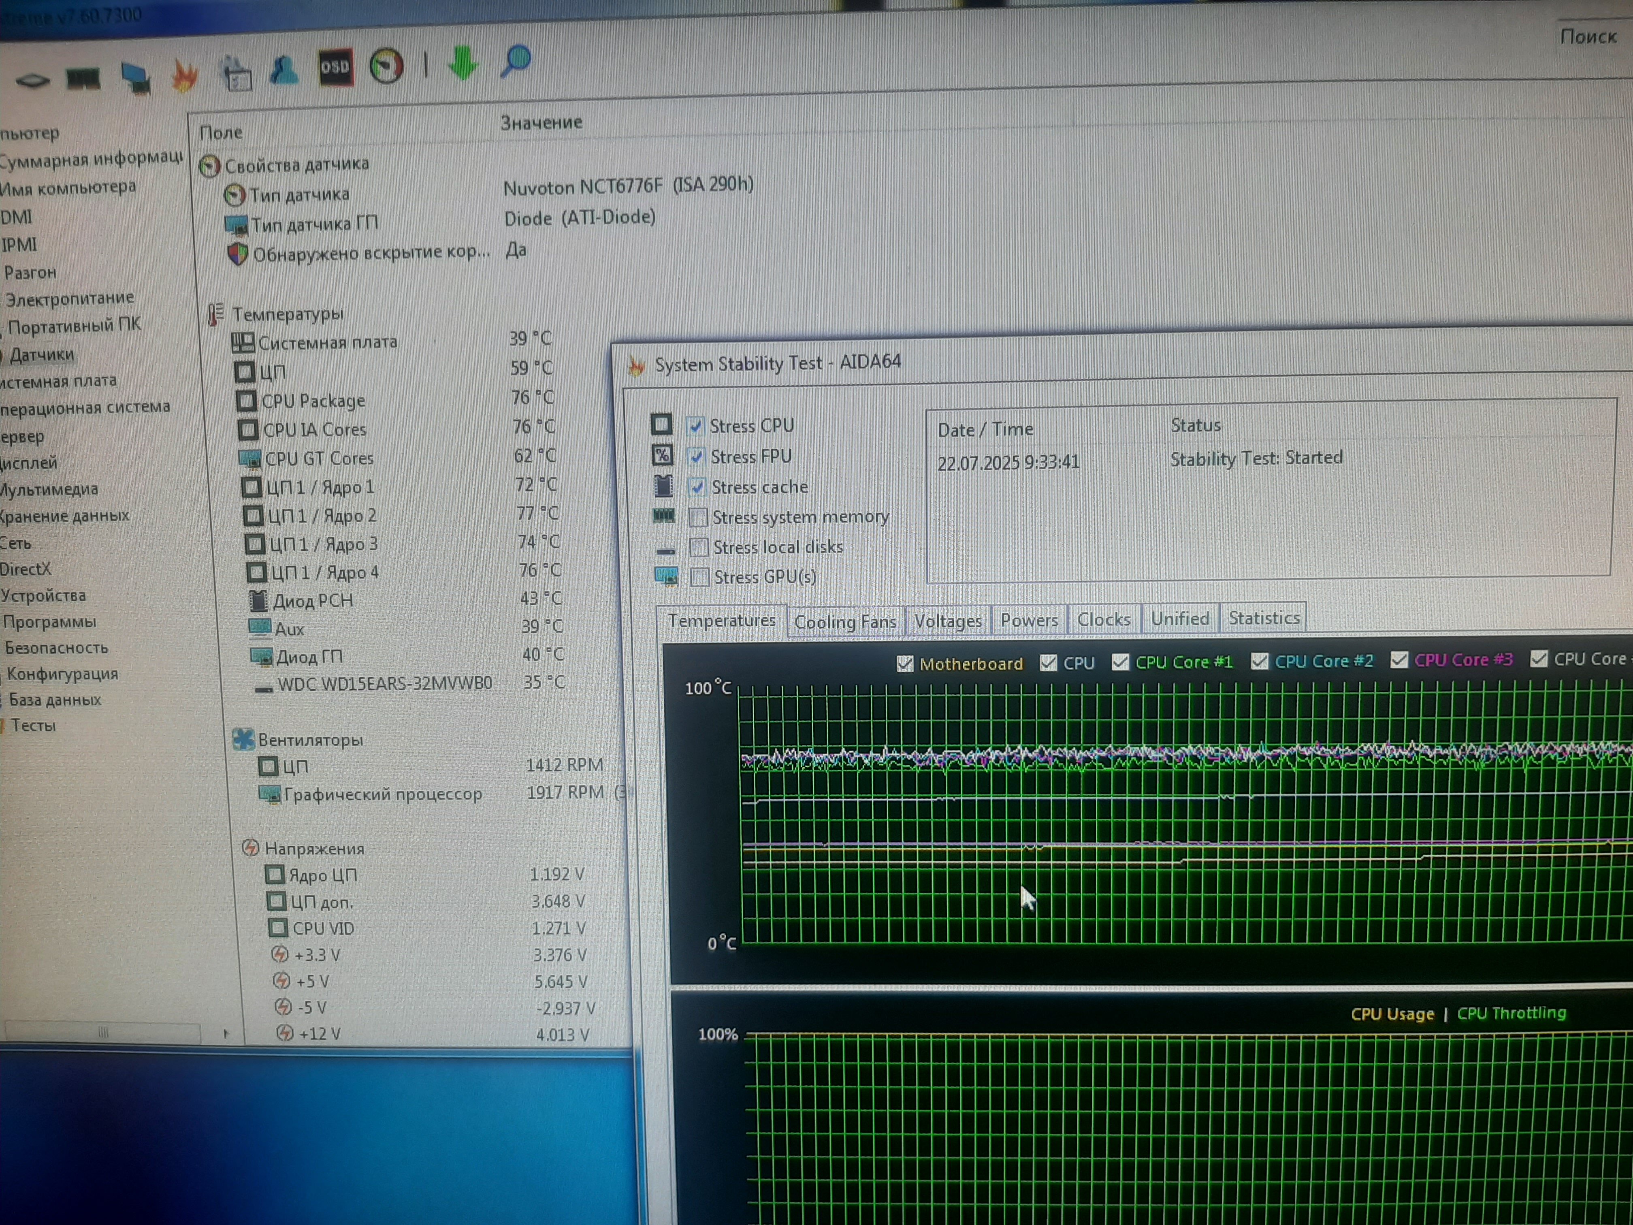Click the flame stability test toolbar icon
The height and width of the screenshot is (1225, 1633).
(185, 75)
